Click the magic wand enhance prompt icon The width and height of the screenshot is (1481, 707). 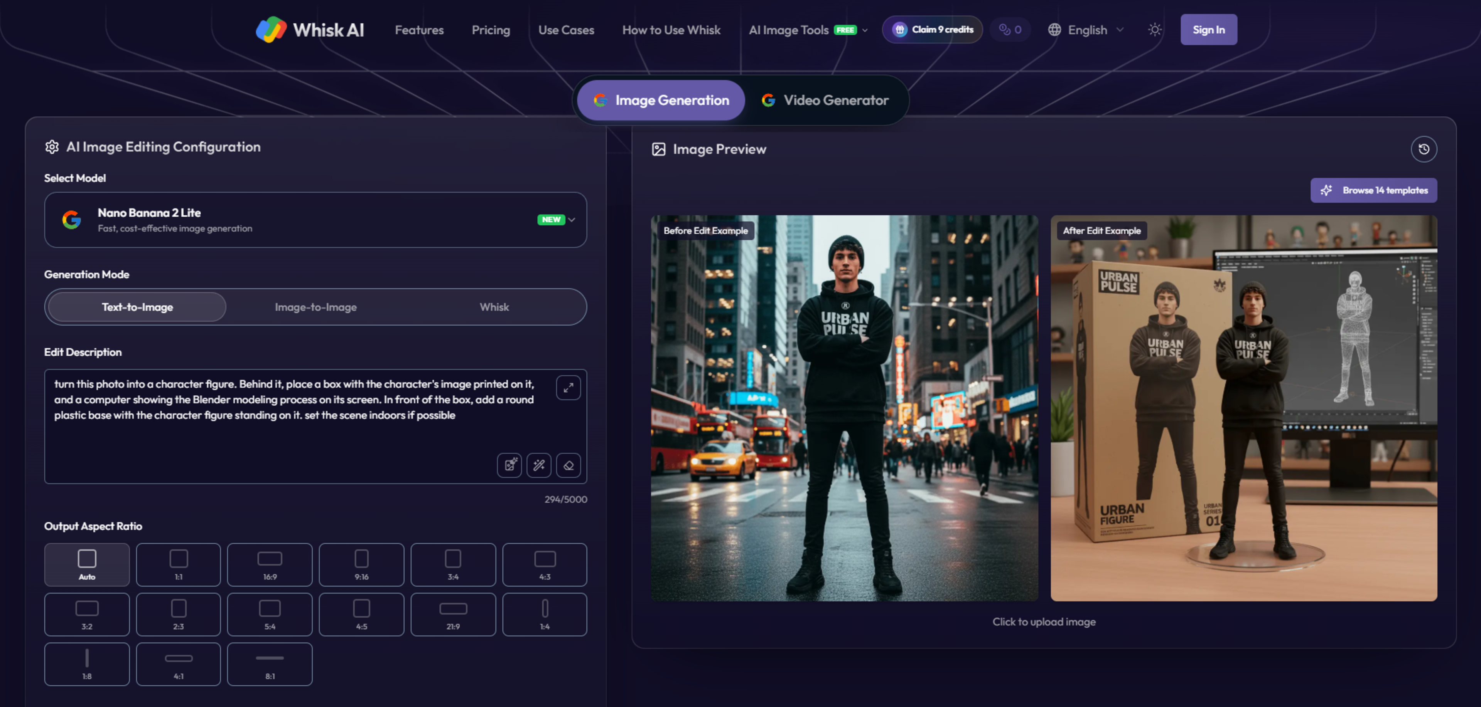click(x=539, y=465)
